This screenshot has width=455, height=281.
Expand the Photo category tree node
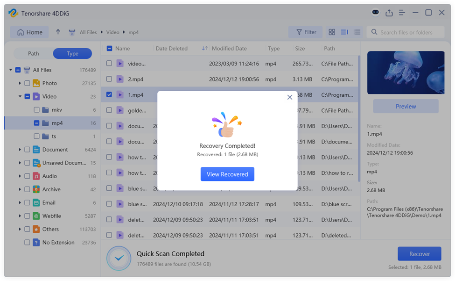coord(20,83)
